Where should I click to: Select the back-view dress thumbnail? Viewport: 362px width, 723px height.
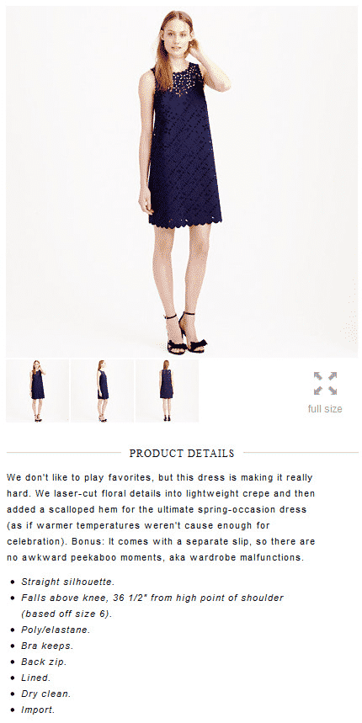167,391
